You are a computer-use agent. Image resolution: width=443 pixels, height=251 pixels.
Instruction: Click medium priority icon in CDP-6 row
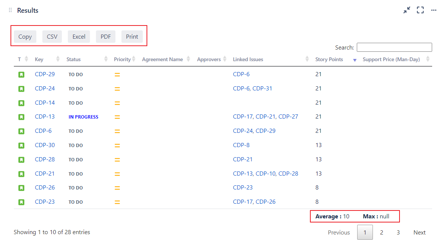point(117,131)
